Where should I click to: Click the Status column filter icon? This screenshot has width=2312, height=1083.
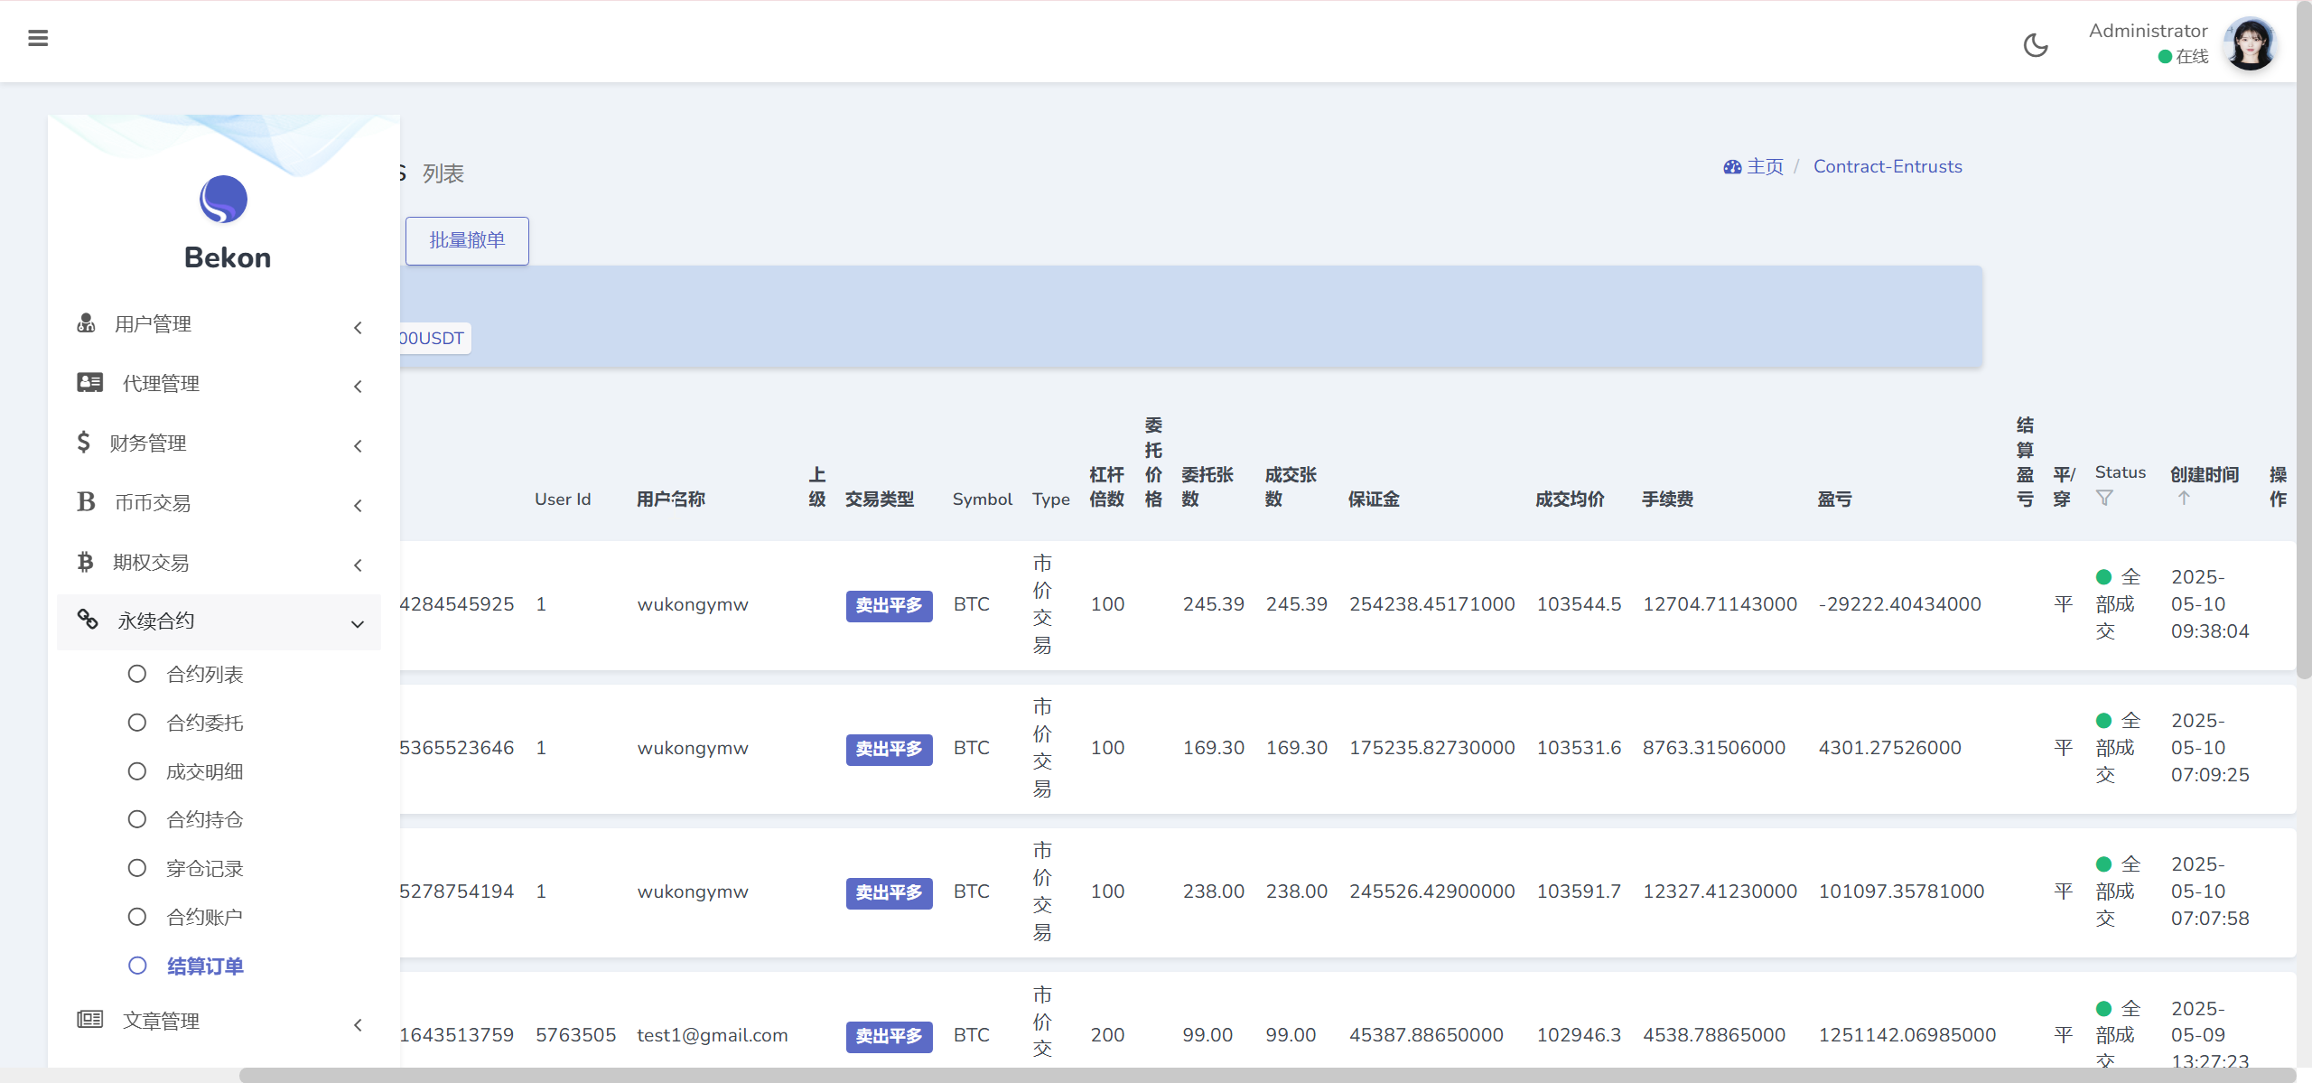pyautogui.click(x=2104, y=498)
